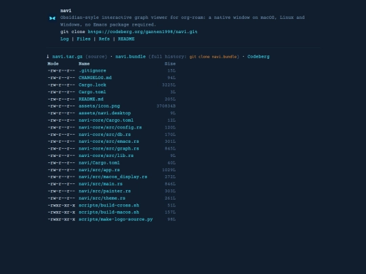Click the '3225L' size of Cargo.lock
The width and height of the screenshot is (366, 274).
tap(169, 85)
